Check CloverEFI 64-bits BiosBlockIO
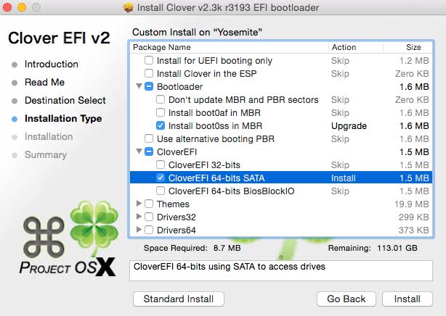 point(161,191)
